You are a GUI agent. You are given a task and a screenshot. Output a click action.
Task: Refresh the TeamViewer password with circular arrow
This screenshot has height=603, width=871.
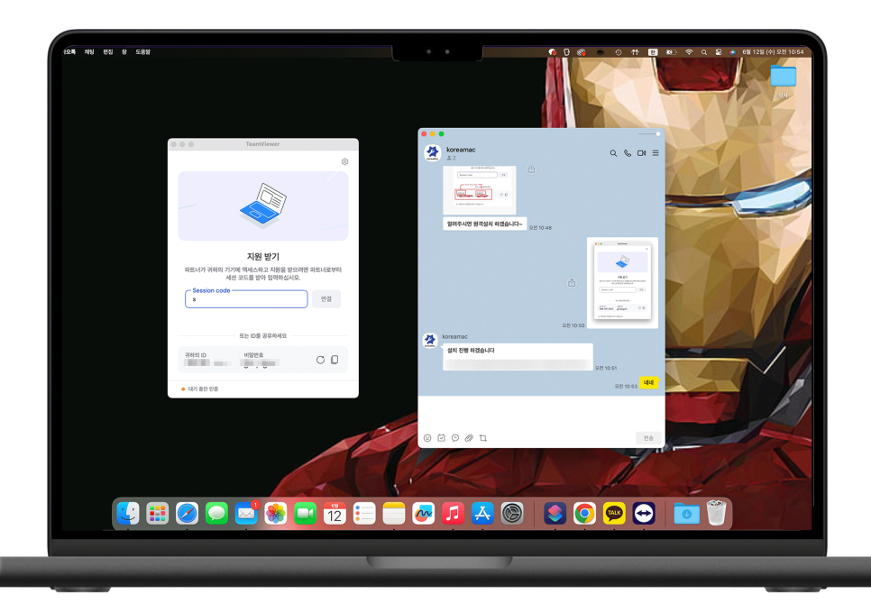click(320, 360)
